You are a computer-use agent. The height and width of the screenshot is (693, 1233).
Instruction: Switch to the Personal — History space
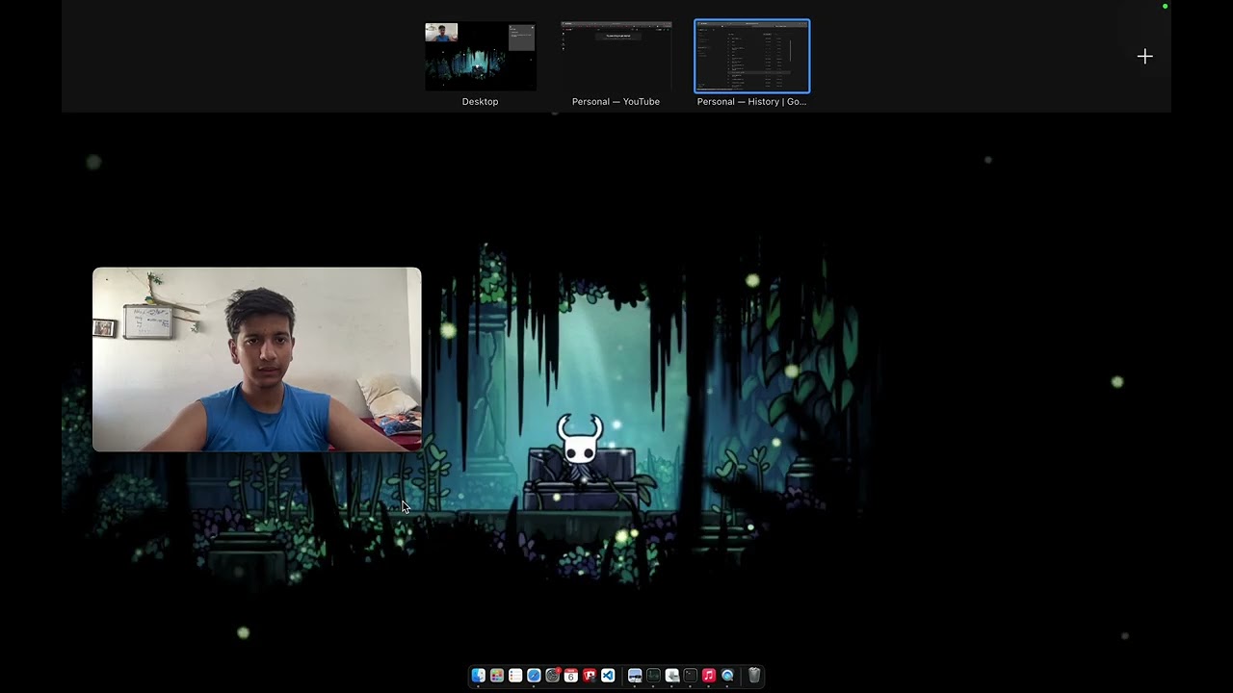pyautogui.click(x=752, y=56)
